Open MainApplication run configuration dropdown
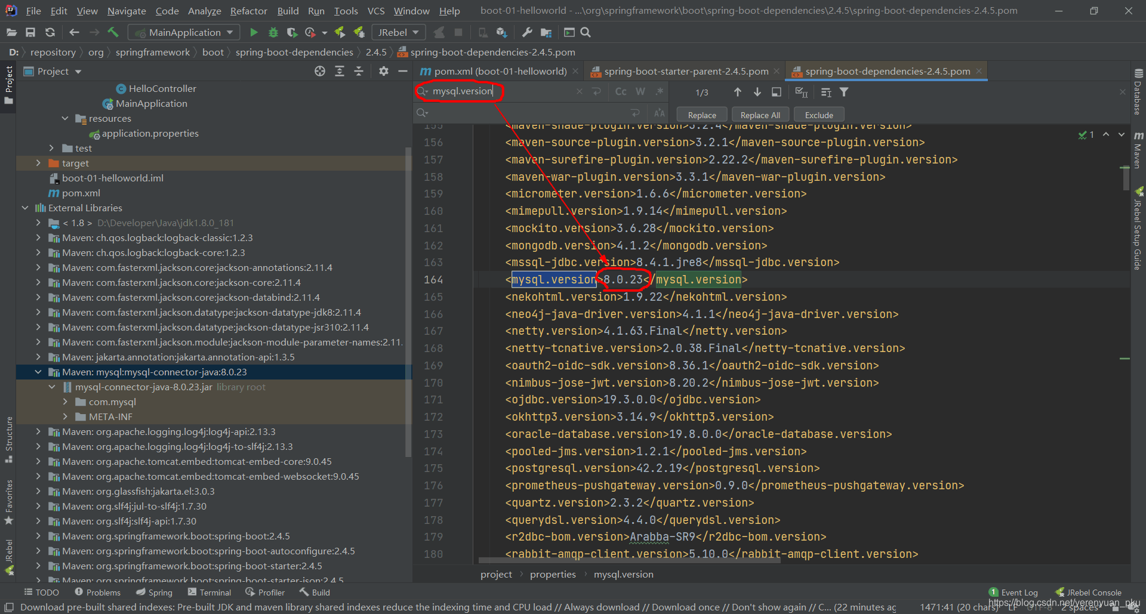This screenshot has height=614, width=1146. point(185,32)
